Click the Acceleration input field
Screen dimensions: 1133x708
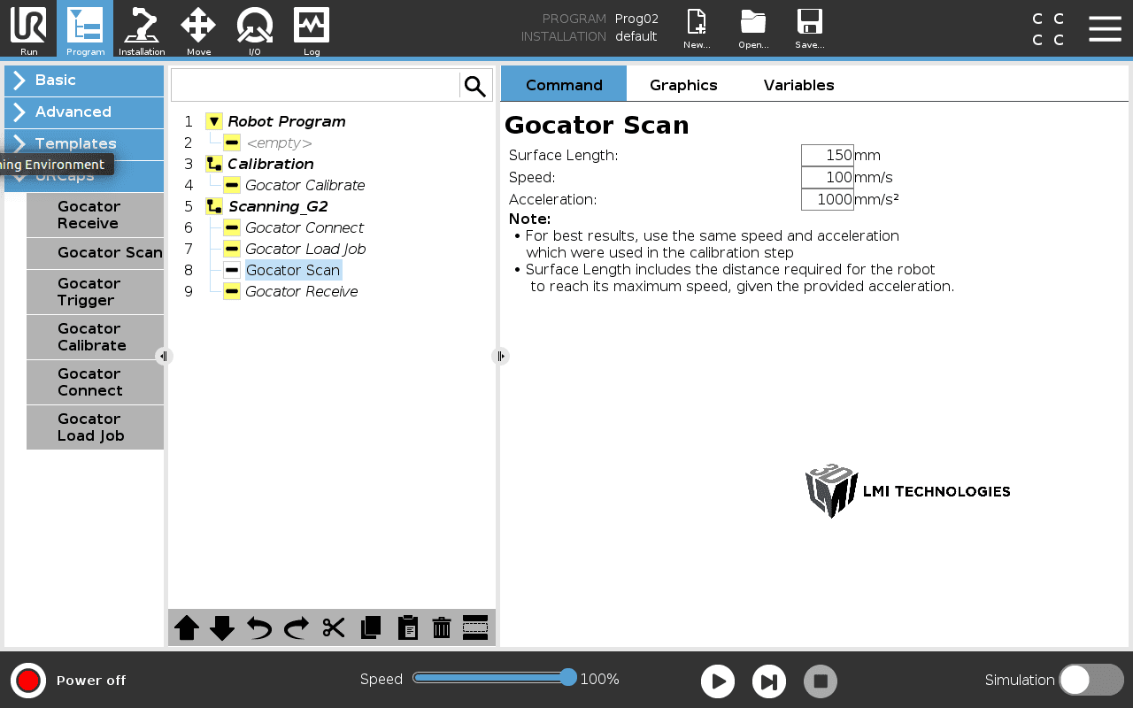coord(828,200)
